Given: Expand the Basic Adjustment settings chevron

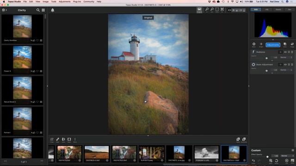Looking at the screenshot, I should point(272,73).
